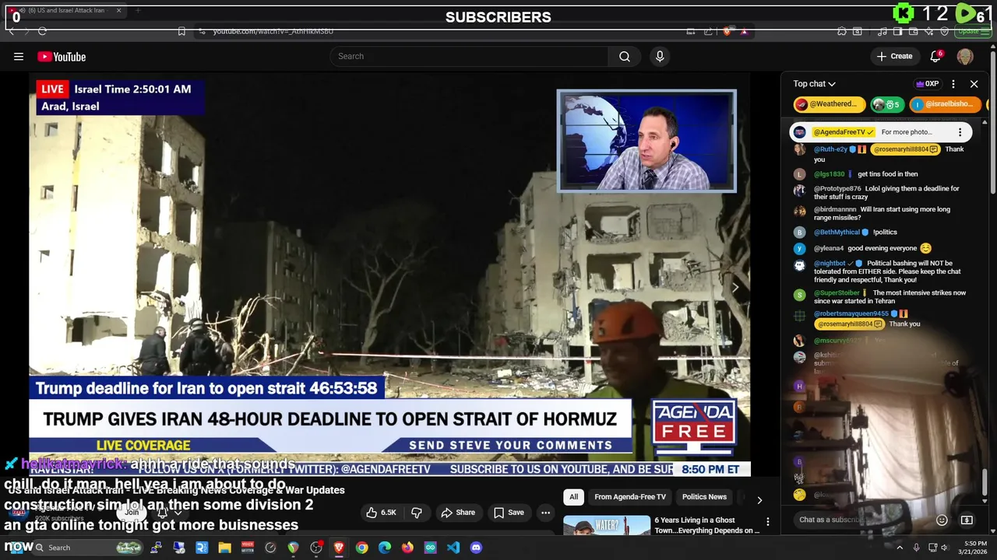The width and height of the screenshot is (997, 560).
Task: Open the @Israelbisho super chat chip
Action: coord(945,104)
